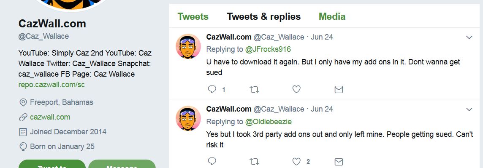Open the Media tab
The image size is (483, 168).
(332, 16)
